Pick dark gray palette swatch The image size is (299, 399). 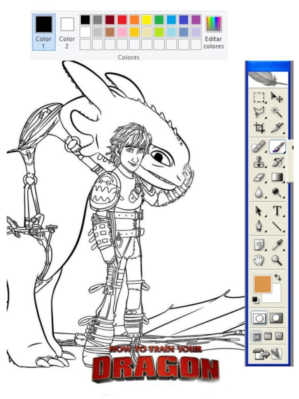point(97,20)
